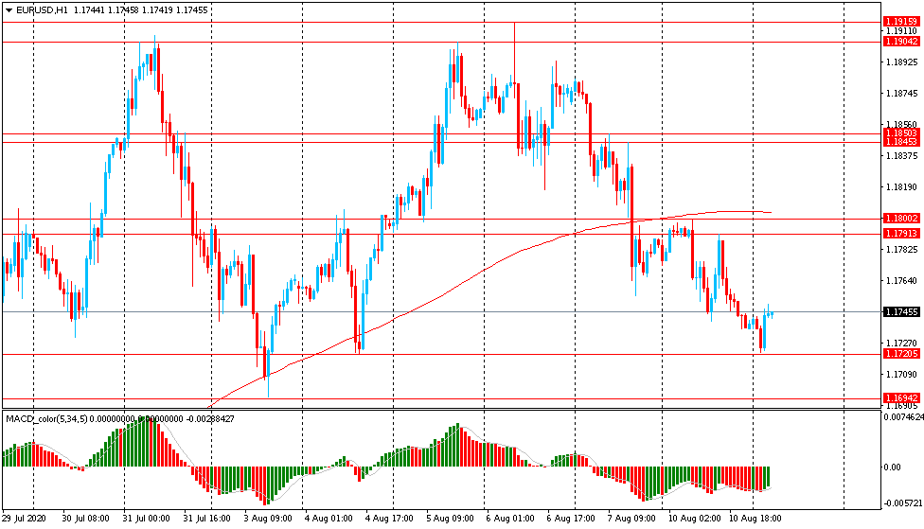Click the red 1.18503 price label

[x=901, y=133]
